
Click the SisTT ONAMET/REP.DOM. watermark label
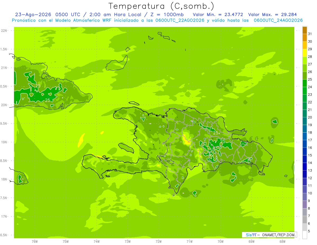pos(269,235)
